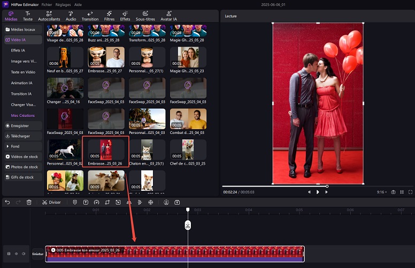Click the freeze frame snowflake icon
The width and height of the screenshot is (415, 268).
pyautogui.click(x=151, y=202)
